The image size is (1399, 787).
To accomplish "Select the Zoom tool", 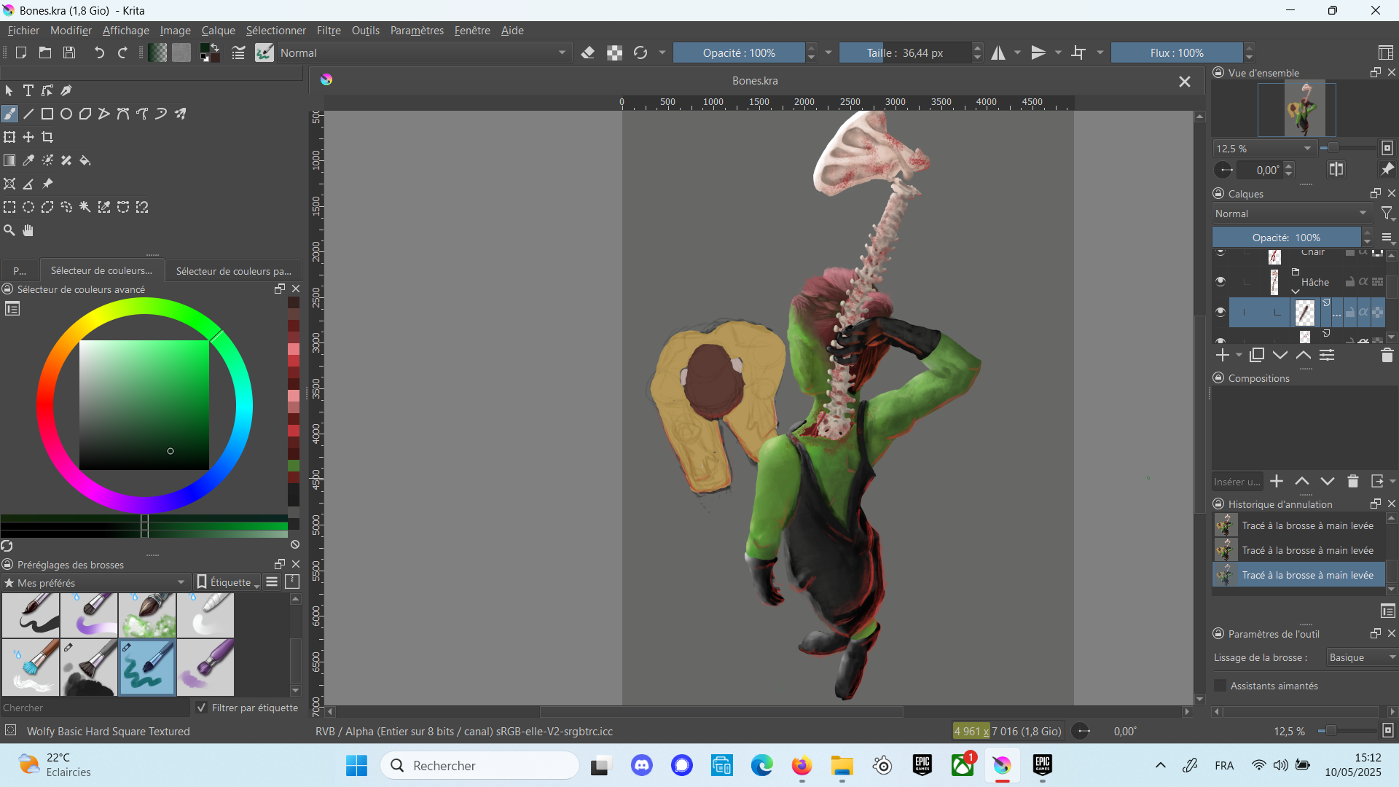I will click(9, 230).
